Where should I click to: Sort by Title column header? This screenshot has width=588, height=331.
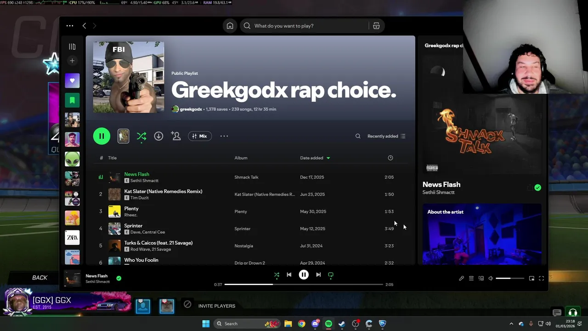coord(112,158)
